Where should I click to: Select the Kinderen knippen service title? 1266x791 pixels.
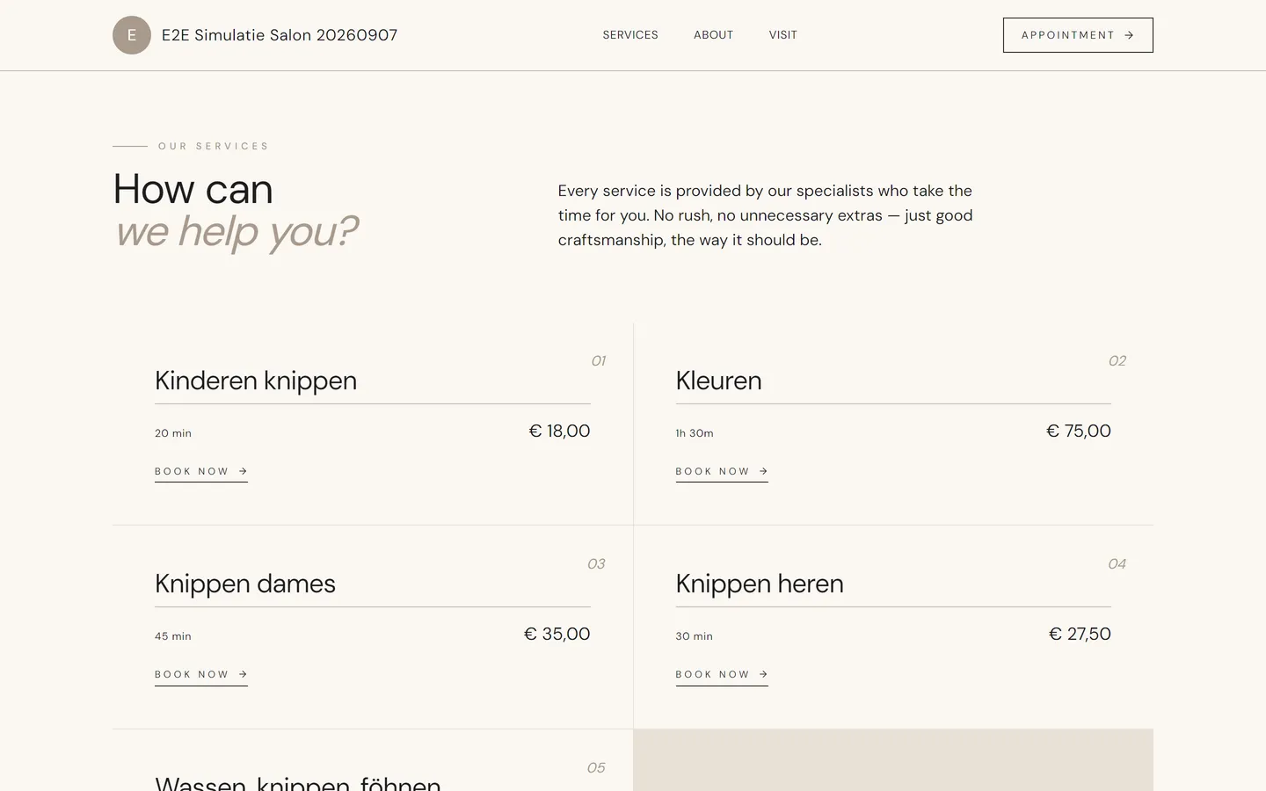(256, 381)
